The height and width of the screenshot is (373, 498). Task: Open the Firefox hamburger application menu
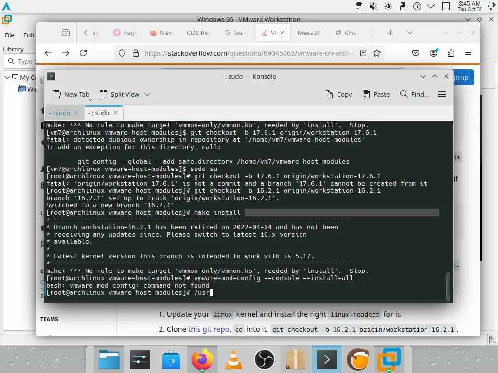pos(468,53)
